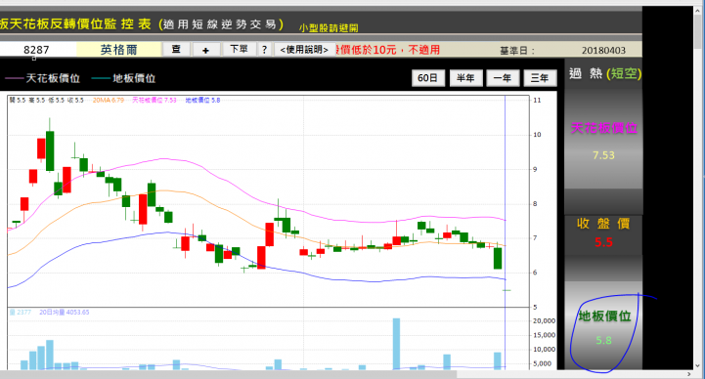Click the 查 lookup button

tap(176, 50)
